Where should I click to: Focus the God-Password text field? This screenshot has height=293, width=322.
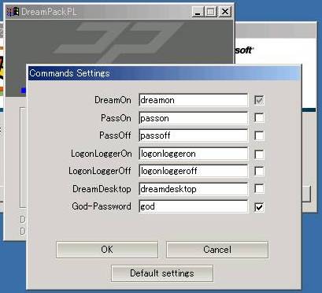click(194, 206)
